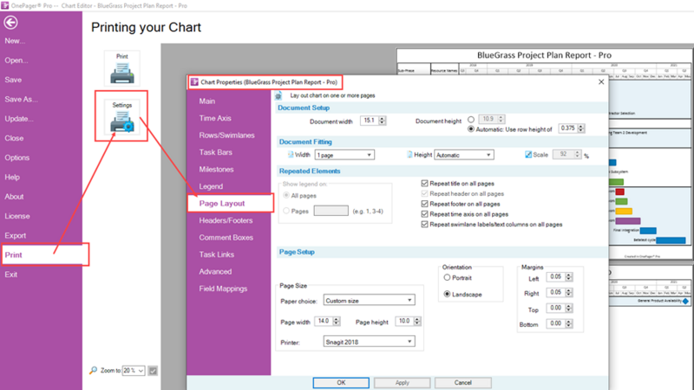Open the Rows/Swimlanes tab
The width and height of the screenshot is (694, 390).
point(226,135)
